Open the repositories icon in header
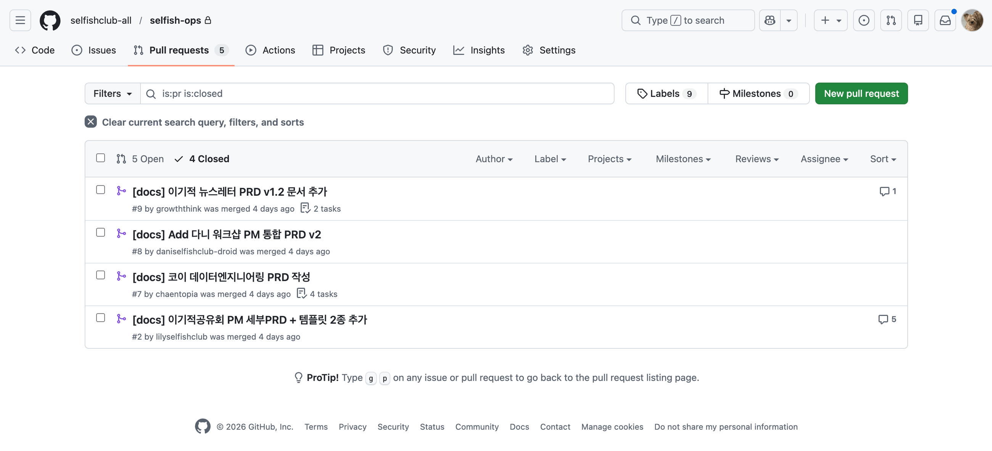The image size is (992, 451). (918, 20)
